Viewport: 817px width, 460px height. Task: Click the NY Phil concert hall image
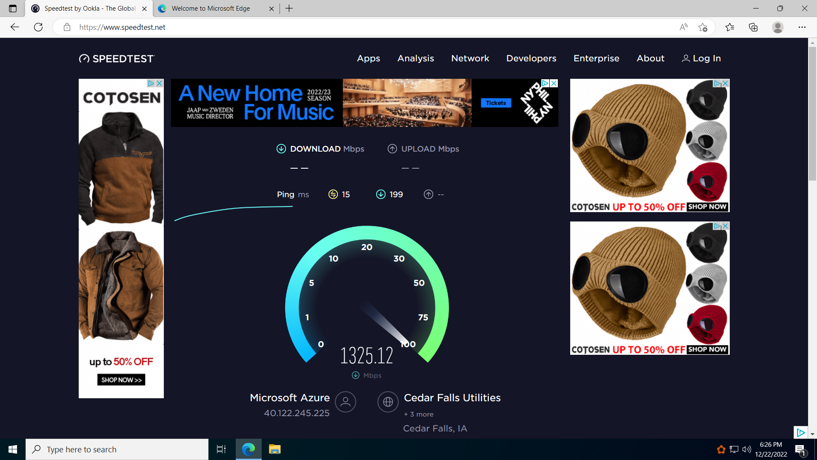(407, 103)
